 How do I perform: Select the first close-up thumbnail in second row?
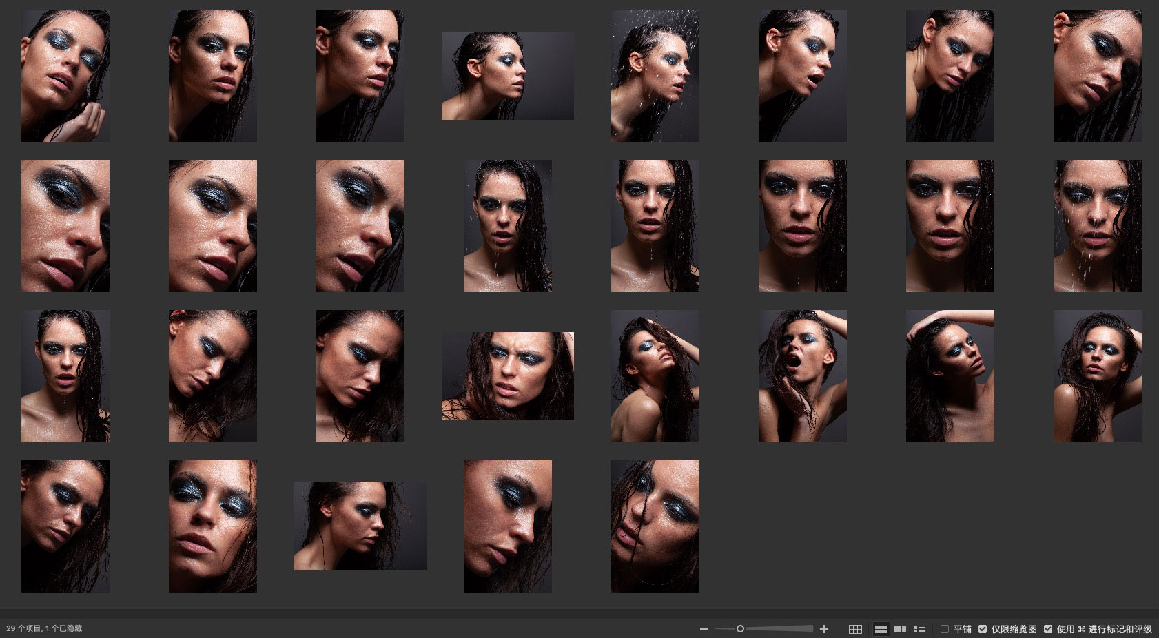[x=65, y=226]
